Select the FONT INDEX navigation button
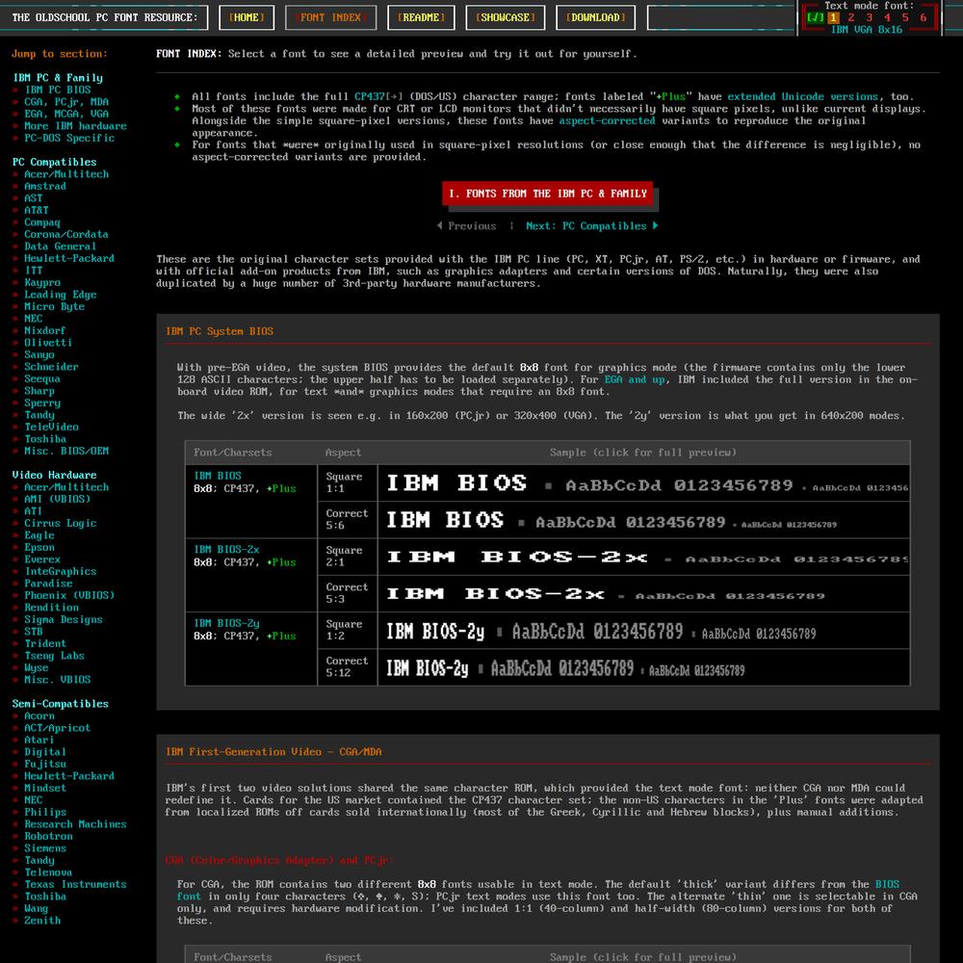963x963 pixels. (330, 17)
